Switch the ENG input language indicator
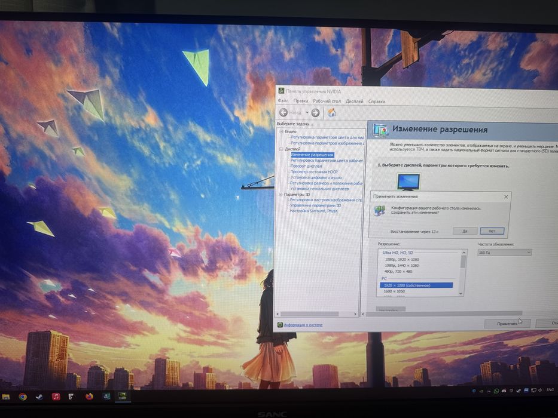 [550, 390]
